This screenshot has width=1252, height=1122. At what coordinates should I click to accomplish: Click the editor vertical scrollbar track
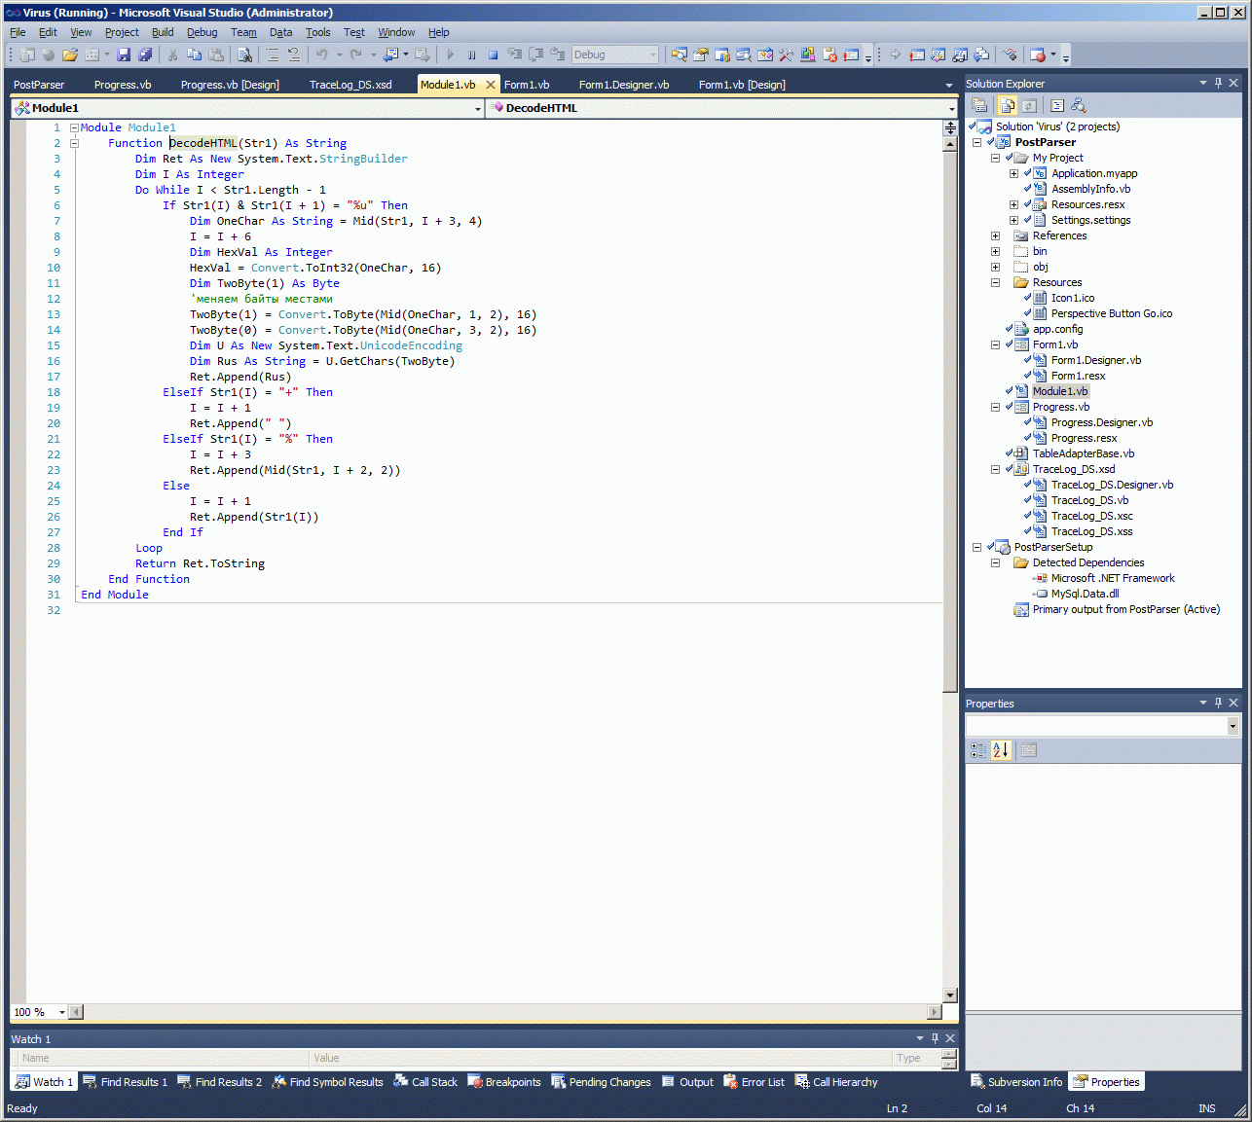950,837
